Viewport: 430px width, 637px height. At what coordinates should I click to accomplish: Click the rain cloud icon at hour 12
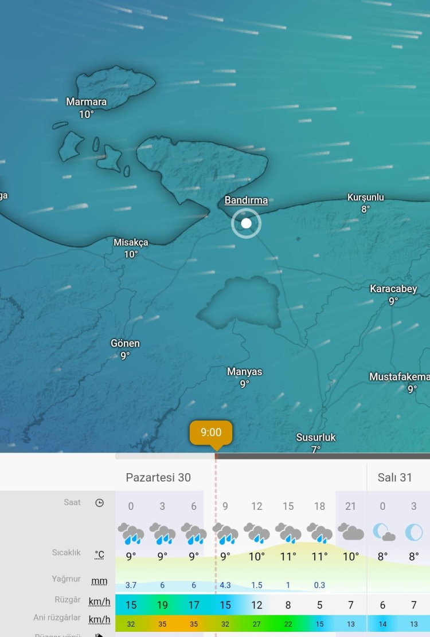[256, 533]
